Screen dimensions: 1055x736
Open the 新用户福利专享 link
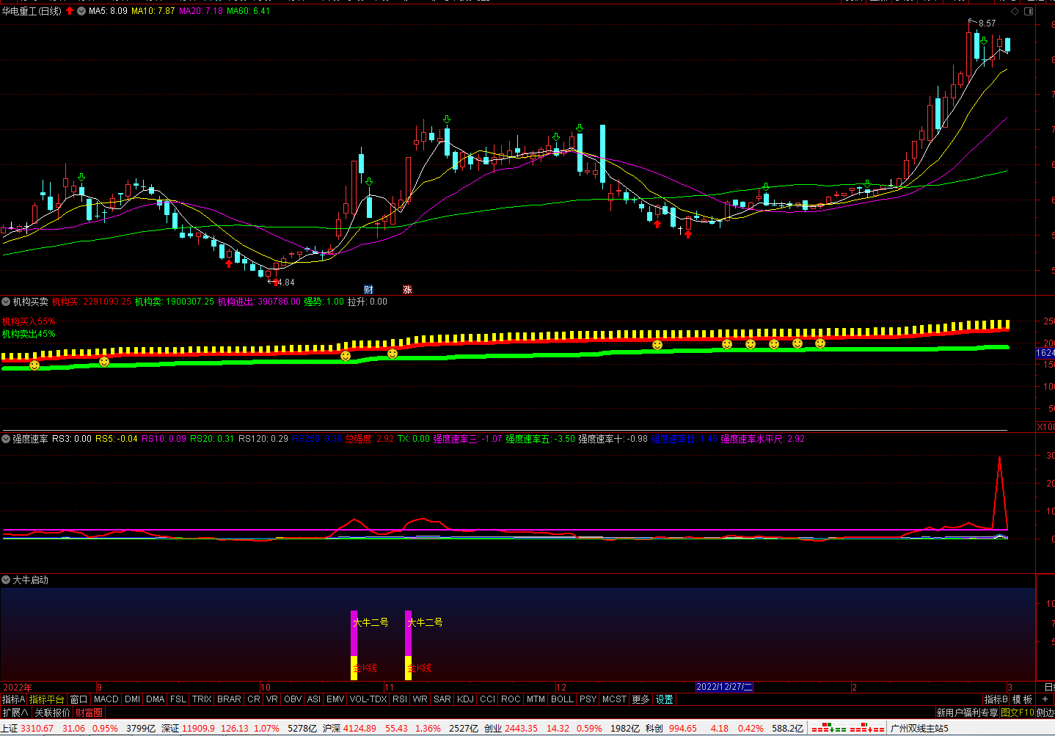[x=967, y=713]
